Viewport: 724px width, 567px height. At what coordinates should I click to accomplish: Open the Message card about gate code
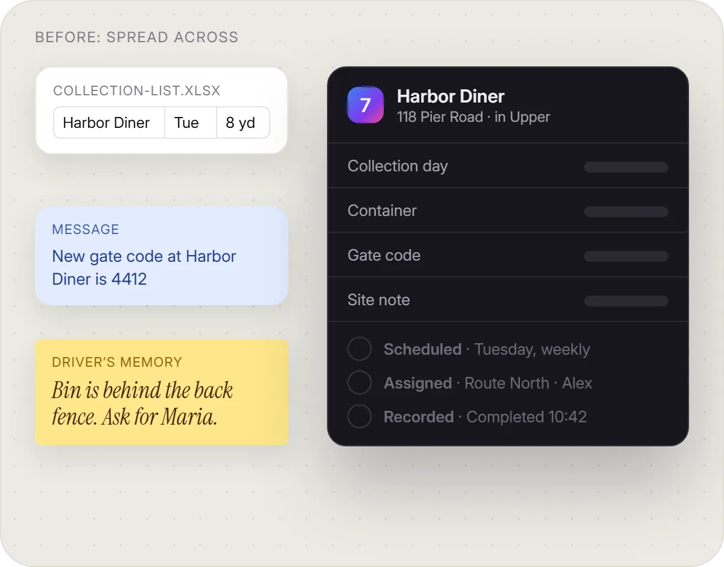click(x=162, y=256)
